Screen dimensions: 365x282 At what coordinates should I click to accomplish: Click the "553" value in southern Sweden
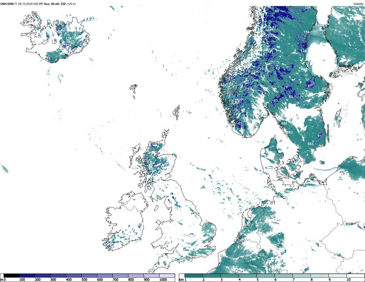point(310,144)
